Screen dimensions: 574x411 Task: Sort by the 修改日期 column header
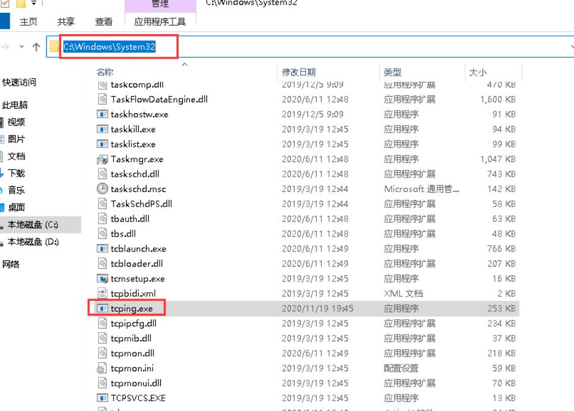[299, 72]
